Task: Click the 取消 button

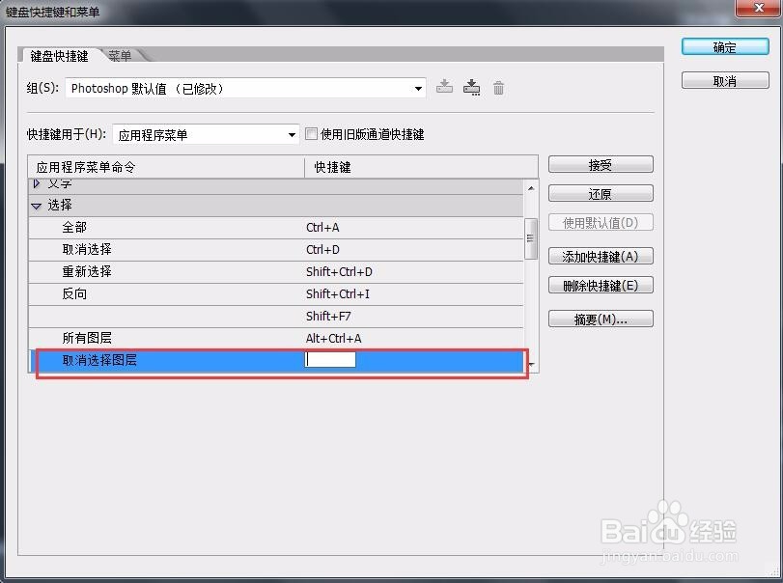Action: [x=723, y=80]
